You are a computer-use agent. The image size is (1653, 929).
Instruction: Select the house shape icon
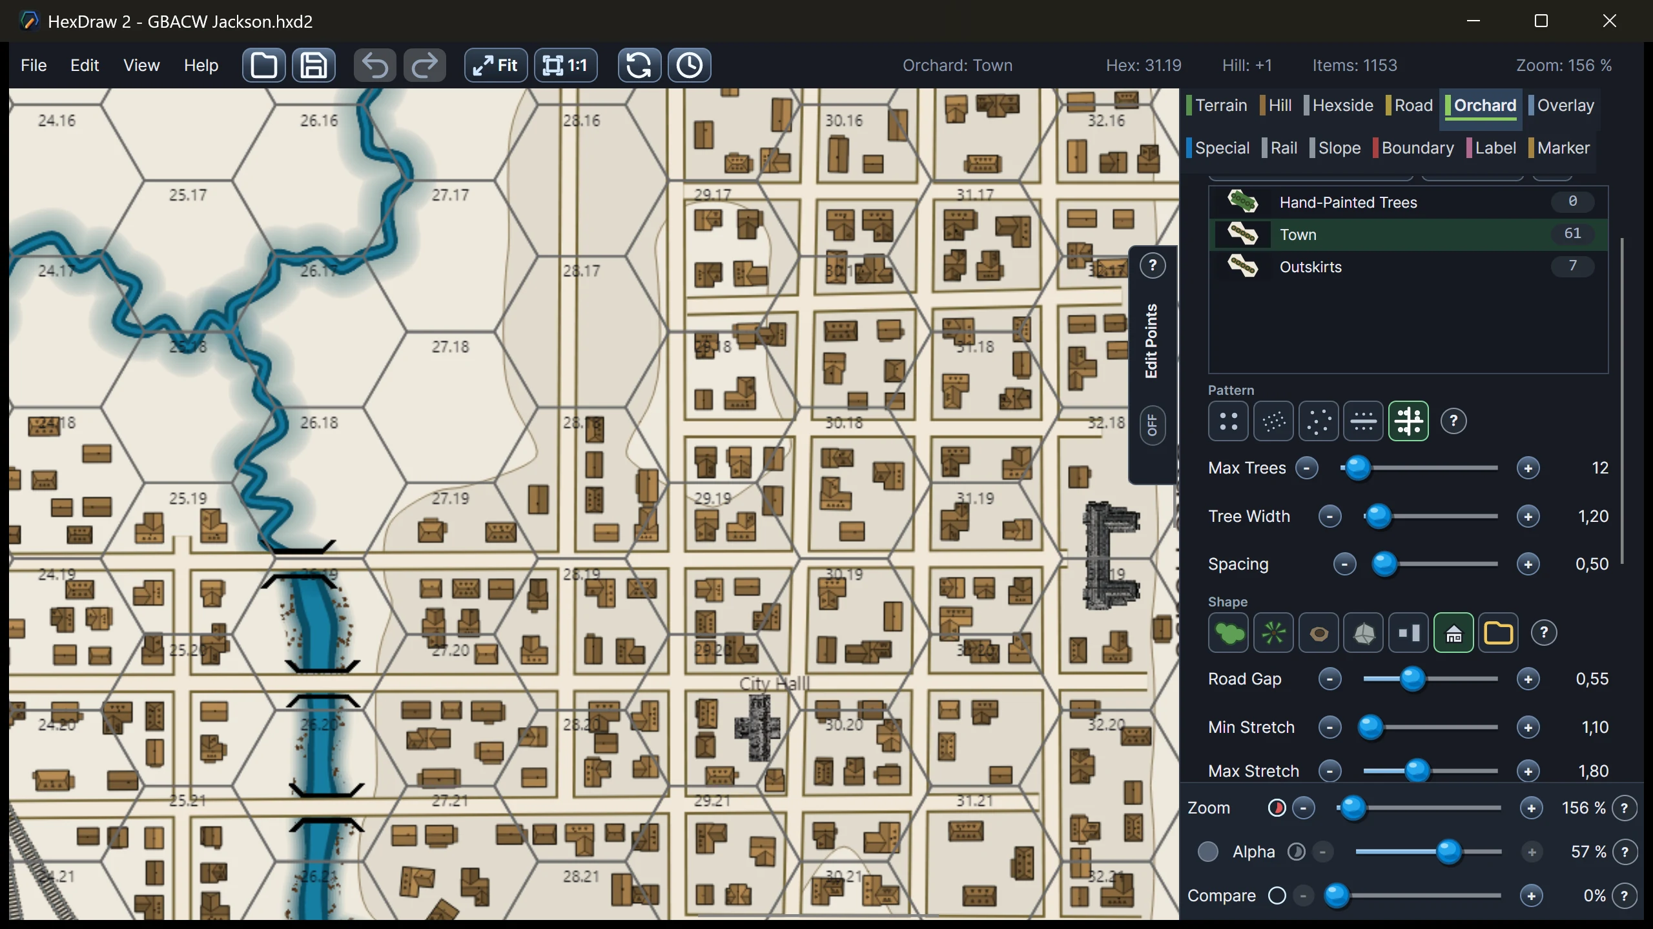tap(1453, 633)
